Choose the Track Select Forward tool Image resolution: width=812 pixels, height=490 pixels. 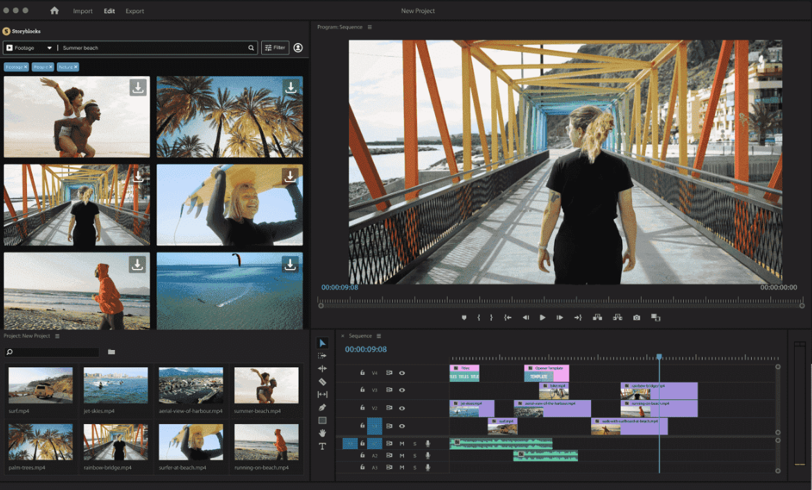pos(322,356)
